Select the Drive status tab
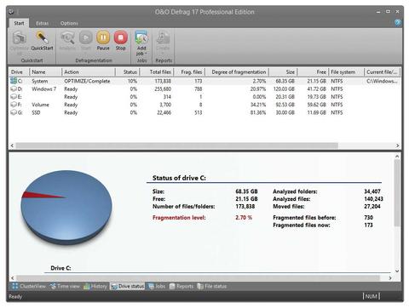409x308 pixels. point(127,286)
